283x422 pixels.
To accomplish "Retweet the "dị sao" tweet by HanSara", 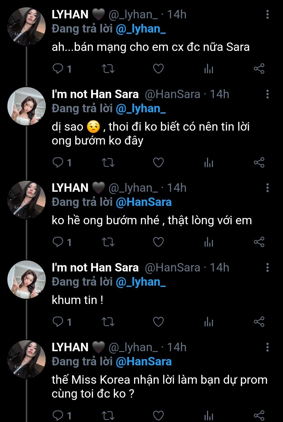I will pyautogui.click(x=108, y=163).
